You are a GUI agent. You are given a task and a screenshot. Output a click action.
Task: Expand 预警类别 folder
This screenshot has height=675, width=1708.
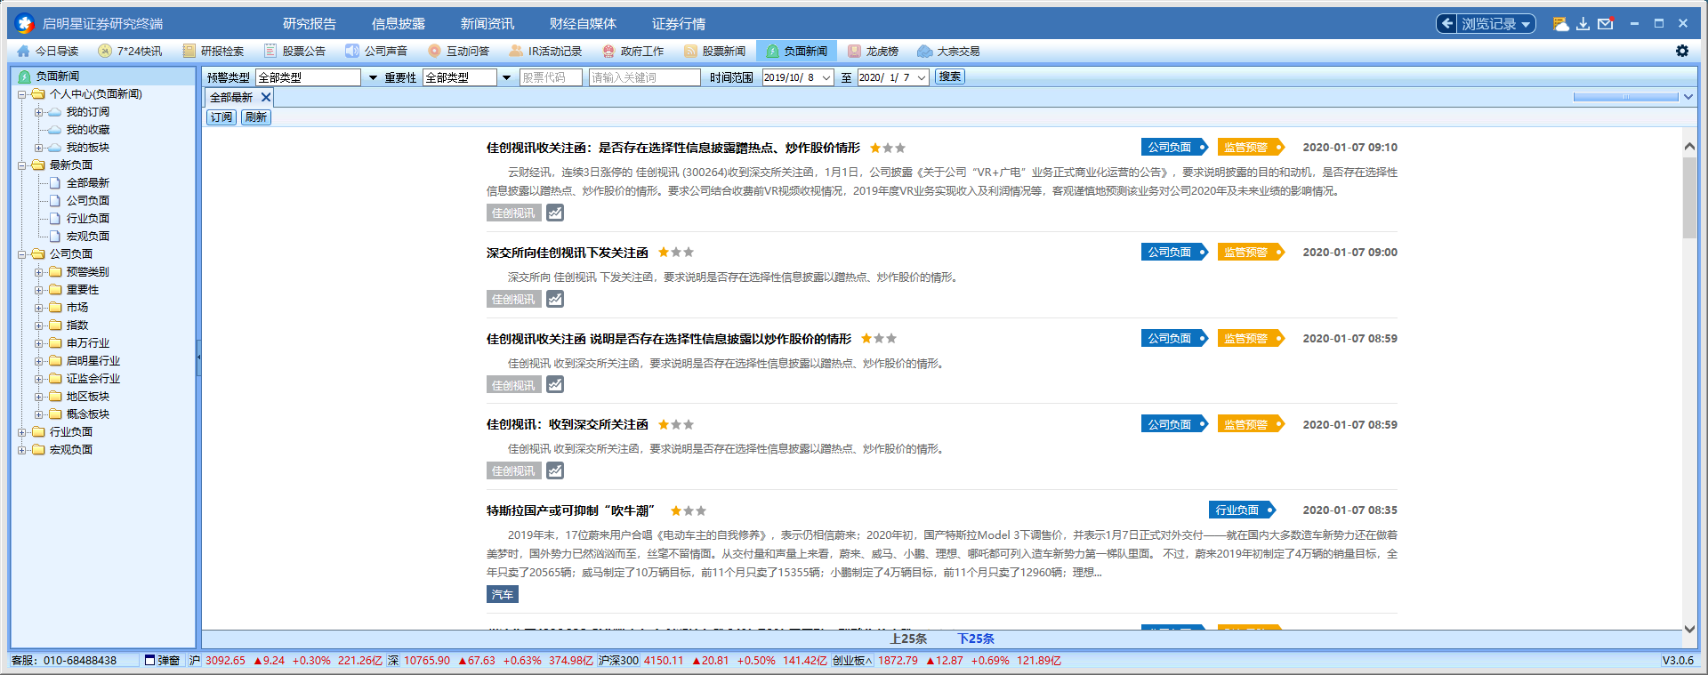[x=38, y=272]
